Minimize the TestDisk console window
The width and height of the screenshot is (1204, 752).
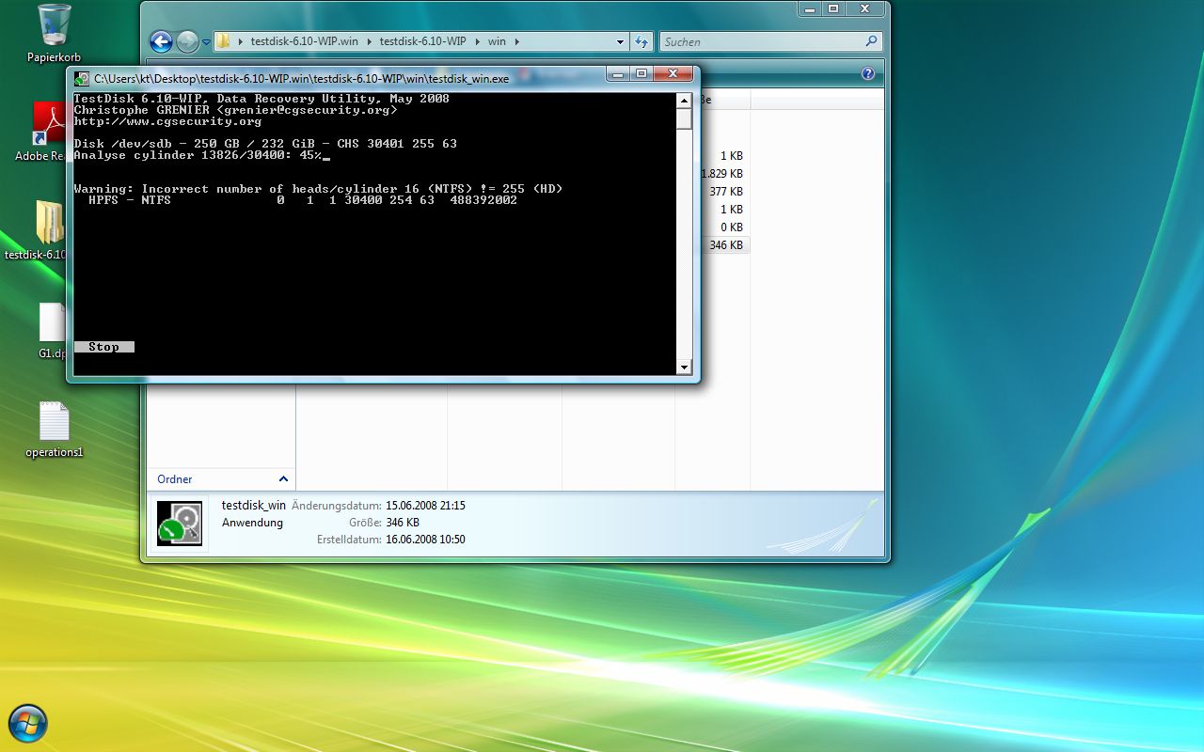pyautogui.click(x=618, y=74)
